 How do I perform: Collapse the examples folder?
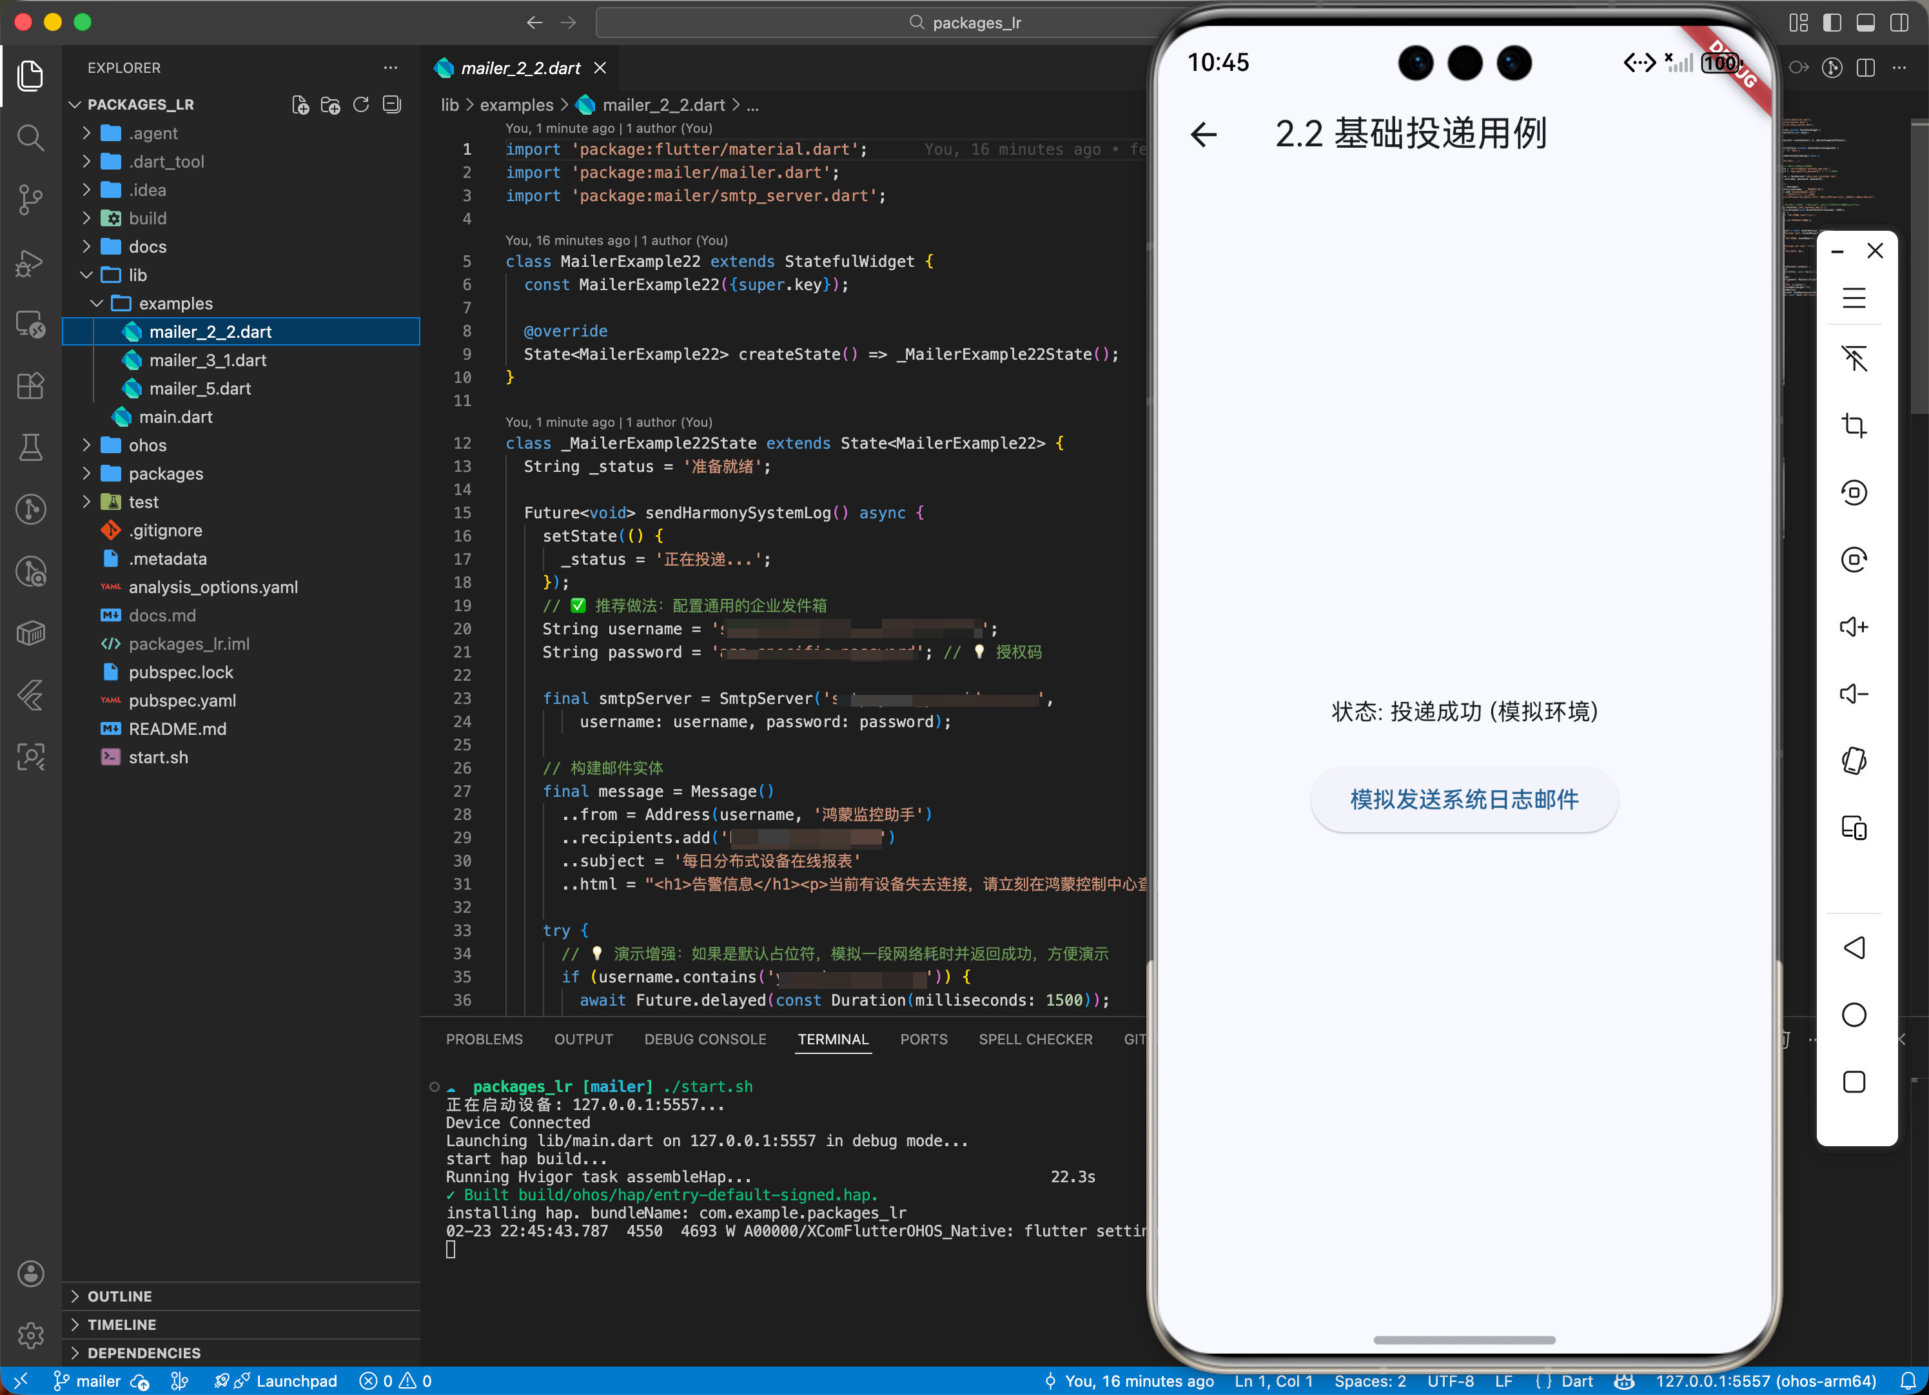(175, 304)
